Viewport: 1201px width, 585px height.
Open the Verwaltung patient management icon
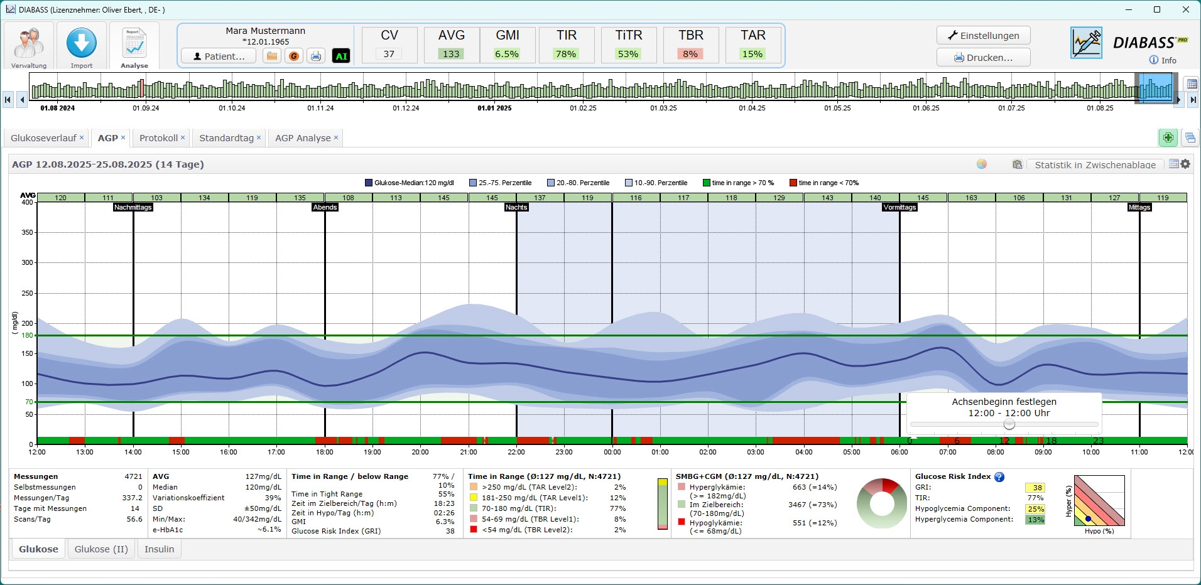[x=29, y=45]
